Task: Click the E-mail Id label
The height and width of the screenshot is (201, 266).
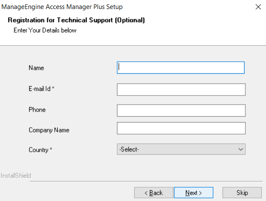Action: pos(42,89)
